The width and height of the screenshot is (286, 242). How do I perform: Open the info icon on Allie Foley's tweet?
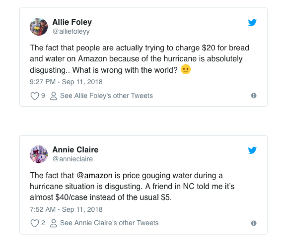pos(254,96)
